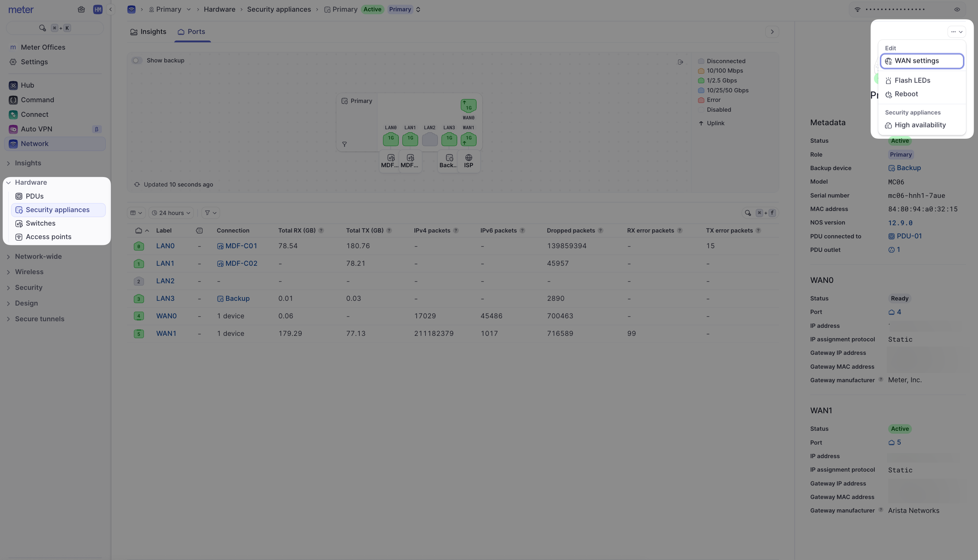The image size is (978, 560).
Task: Switch to the Insights tab
Action: (x=148, y=32)
